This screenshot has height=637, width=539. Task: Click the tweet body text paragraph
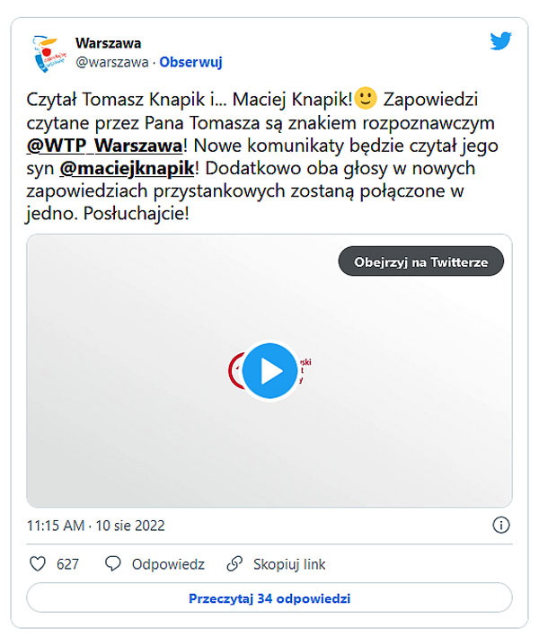[x=262, y=156]
